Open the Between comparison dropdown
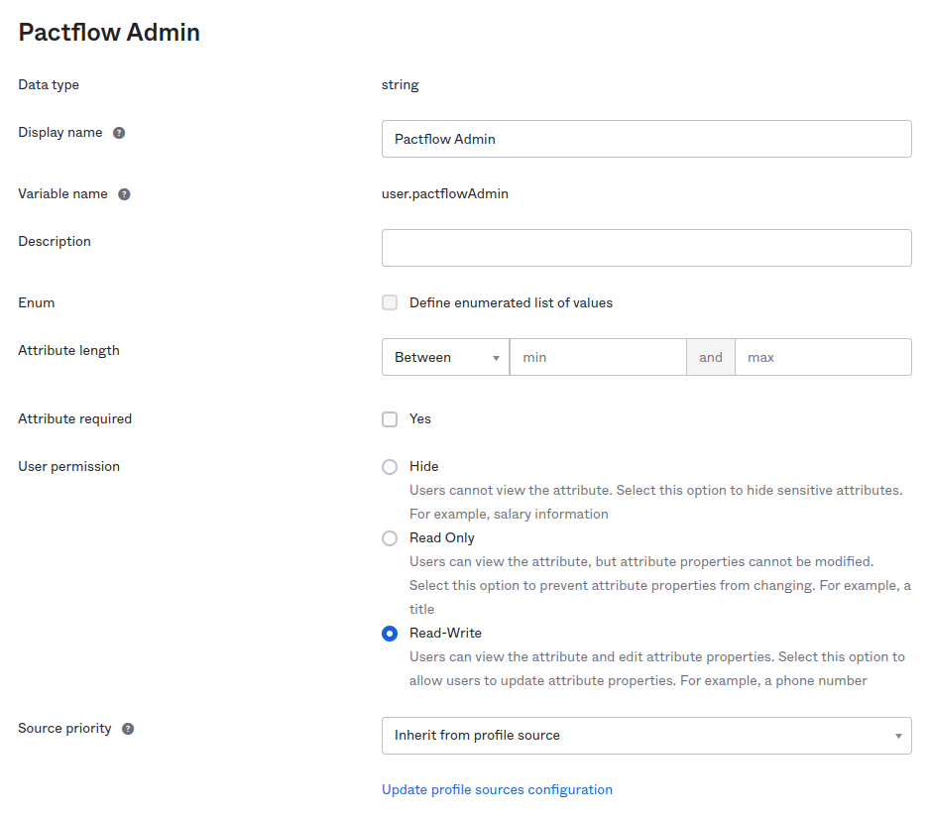 point(444,356)
